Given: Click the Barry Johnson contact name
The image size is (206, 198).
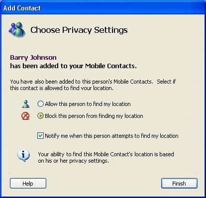Looking at the screenshot, I should click(33, 58).
